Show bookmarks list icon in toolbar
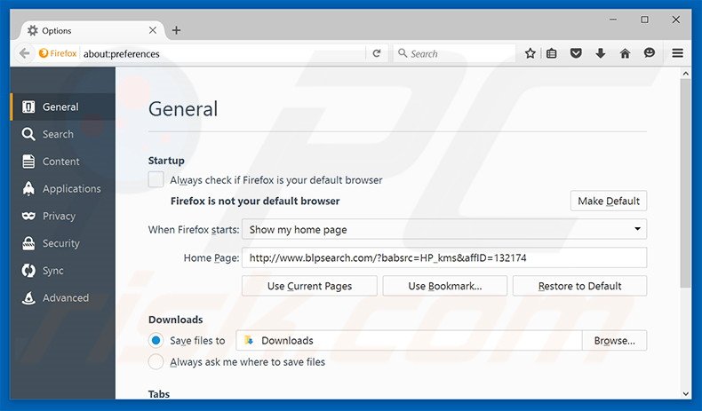 pyautogui.click(x=552, y=53)
